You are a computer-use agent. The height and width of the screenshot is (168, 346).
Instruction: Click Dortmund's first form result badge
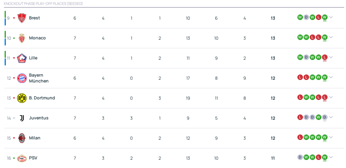coord(300,97)
